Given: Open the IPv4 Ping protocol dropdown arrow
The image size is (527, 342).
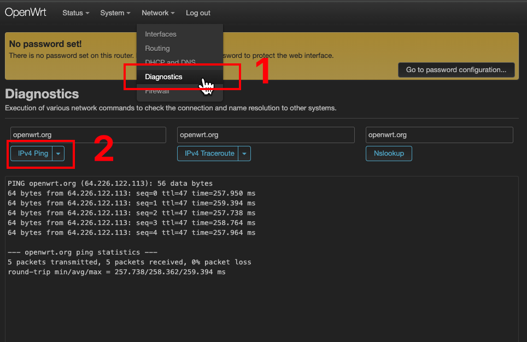Looking at the screenshot, I should coord(58,154).
